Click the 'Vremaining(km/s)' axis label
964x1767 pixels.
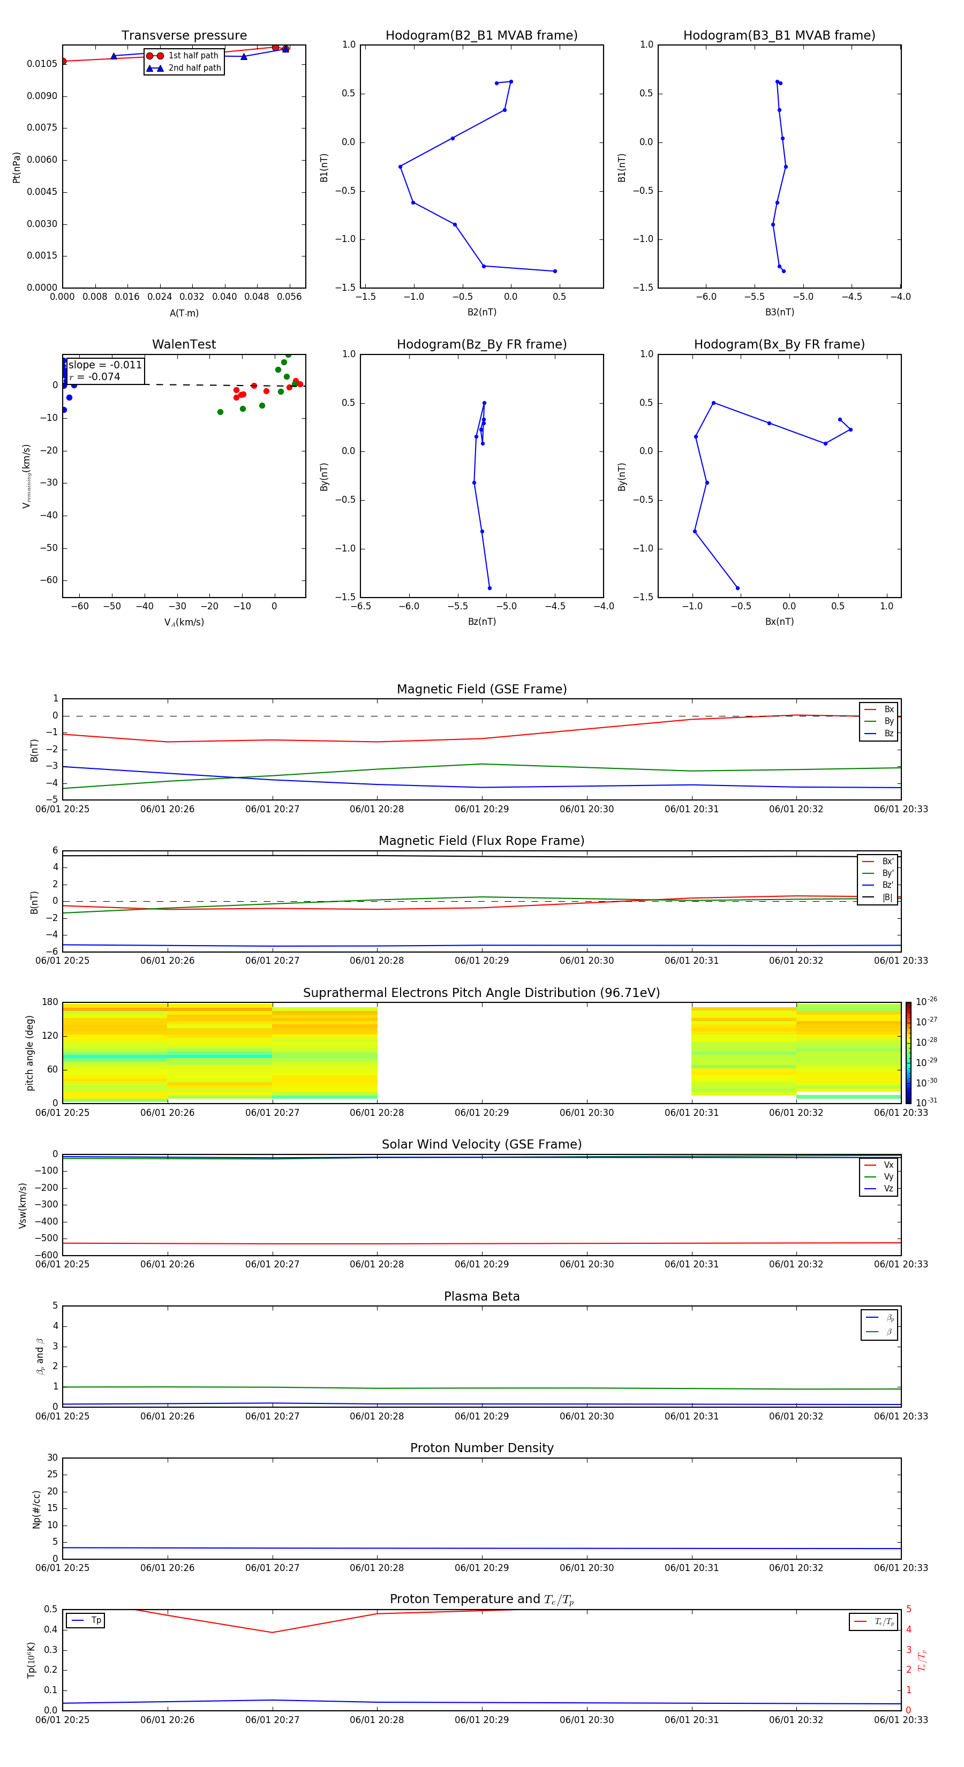(x=26, y=476)
